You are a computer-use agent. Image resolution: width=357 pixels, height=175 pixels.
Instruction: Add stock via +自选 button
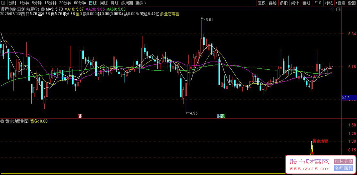point(340,3)
